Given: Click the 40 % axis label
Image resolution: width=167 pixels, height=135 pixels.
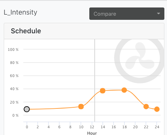Looking at the screenshot, I should (x=14, y=89).
